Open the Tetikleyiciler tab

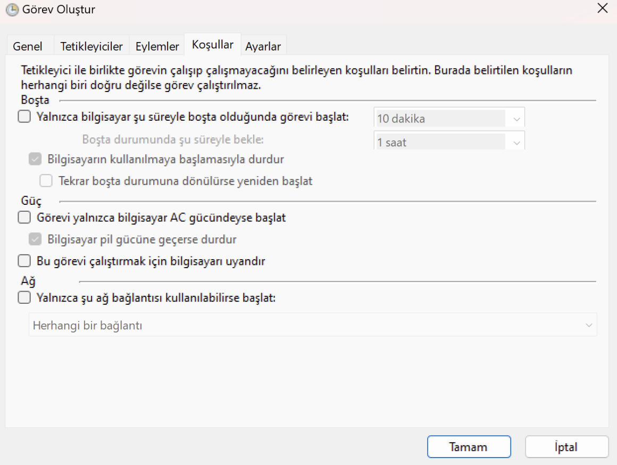point(91,46)
